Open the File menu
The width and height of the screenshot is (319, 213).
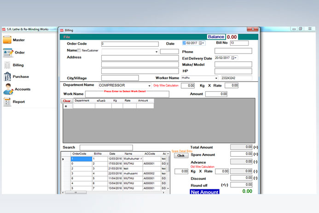[67, 36]
